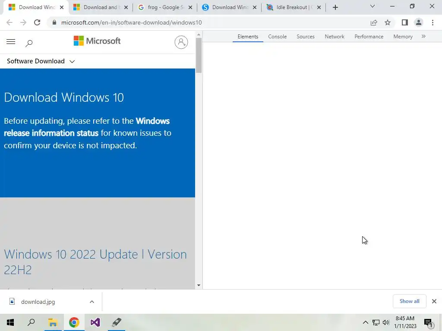
Task: Open the Chrome profile avatar
Action: (419, 22)
